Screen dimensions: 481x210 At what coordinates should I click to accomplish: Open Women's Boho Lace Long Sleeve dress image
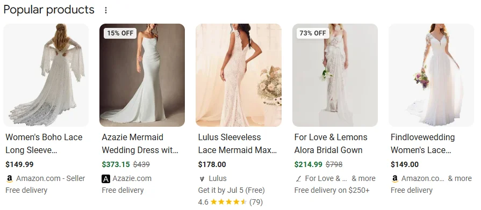[46, 75]
